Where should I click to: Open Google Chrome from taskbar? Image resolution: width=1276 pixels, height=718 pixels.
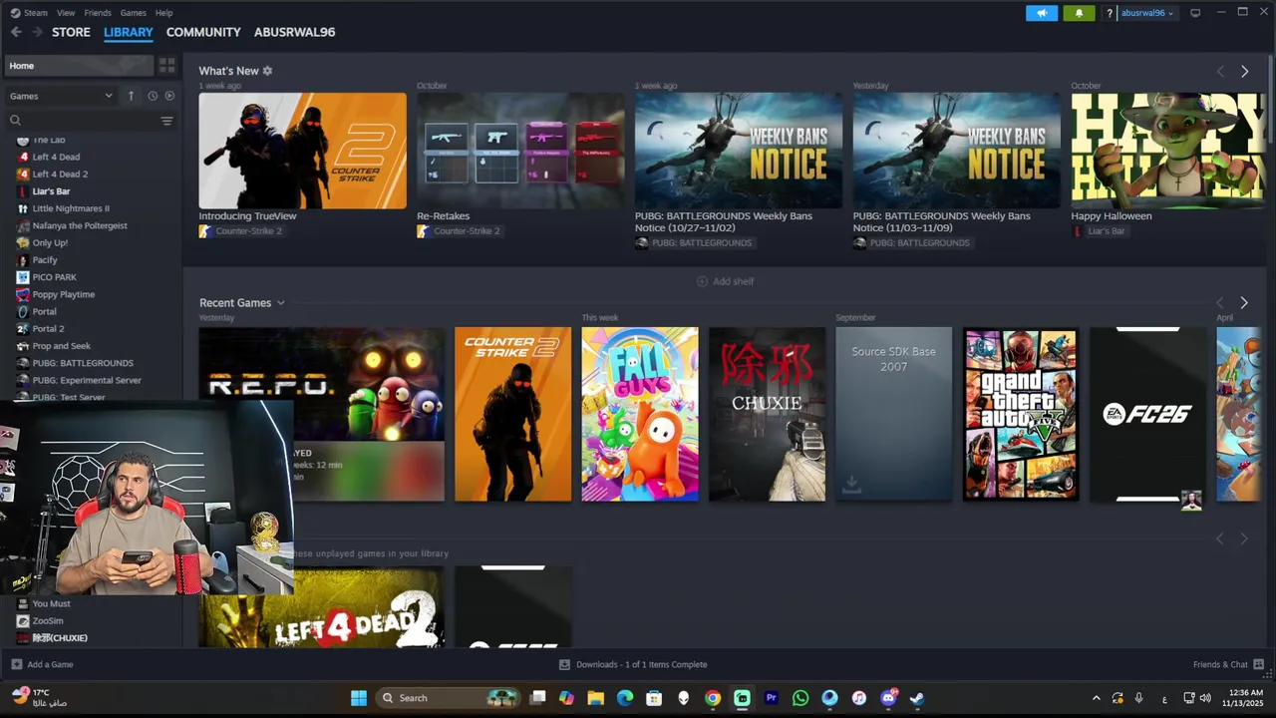coord(713,698)
